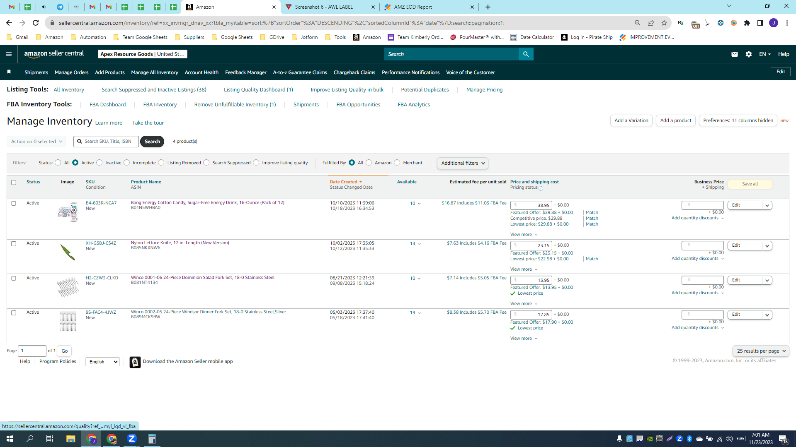The image size is (796, 447).
Task: Open Feedback Manager in navigation bar
Action: (x=246, y=72)
